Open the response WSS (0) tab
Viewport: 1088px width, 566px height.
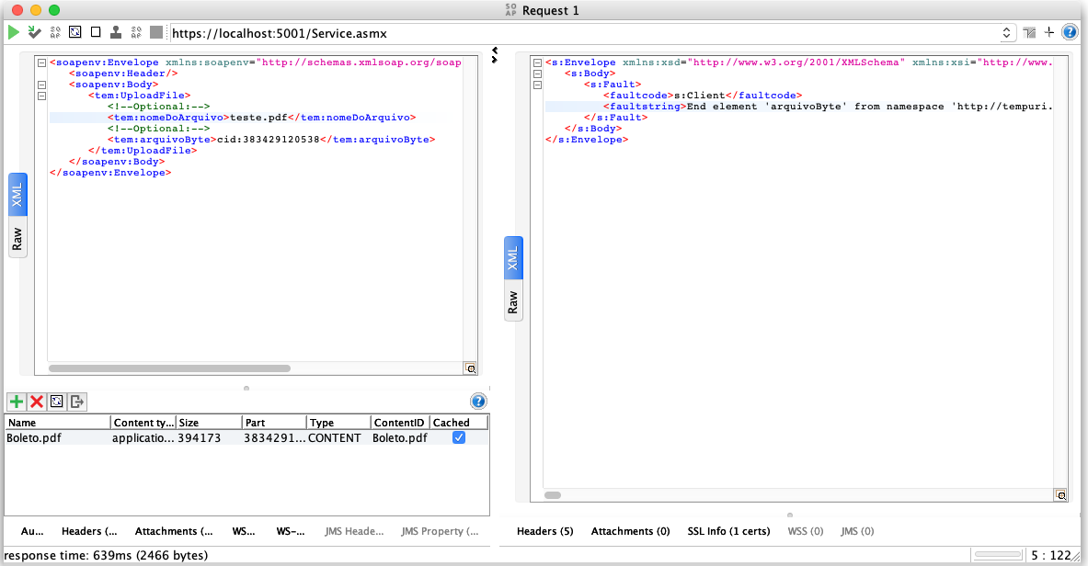[805, 531]
